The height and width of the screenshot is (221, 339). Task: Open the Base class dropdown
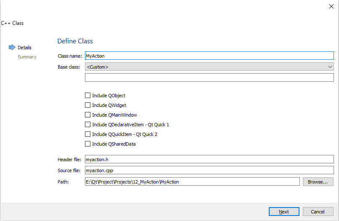coord(209,67)
